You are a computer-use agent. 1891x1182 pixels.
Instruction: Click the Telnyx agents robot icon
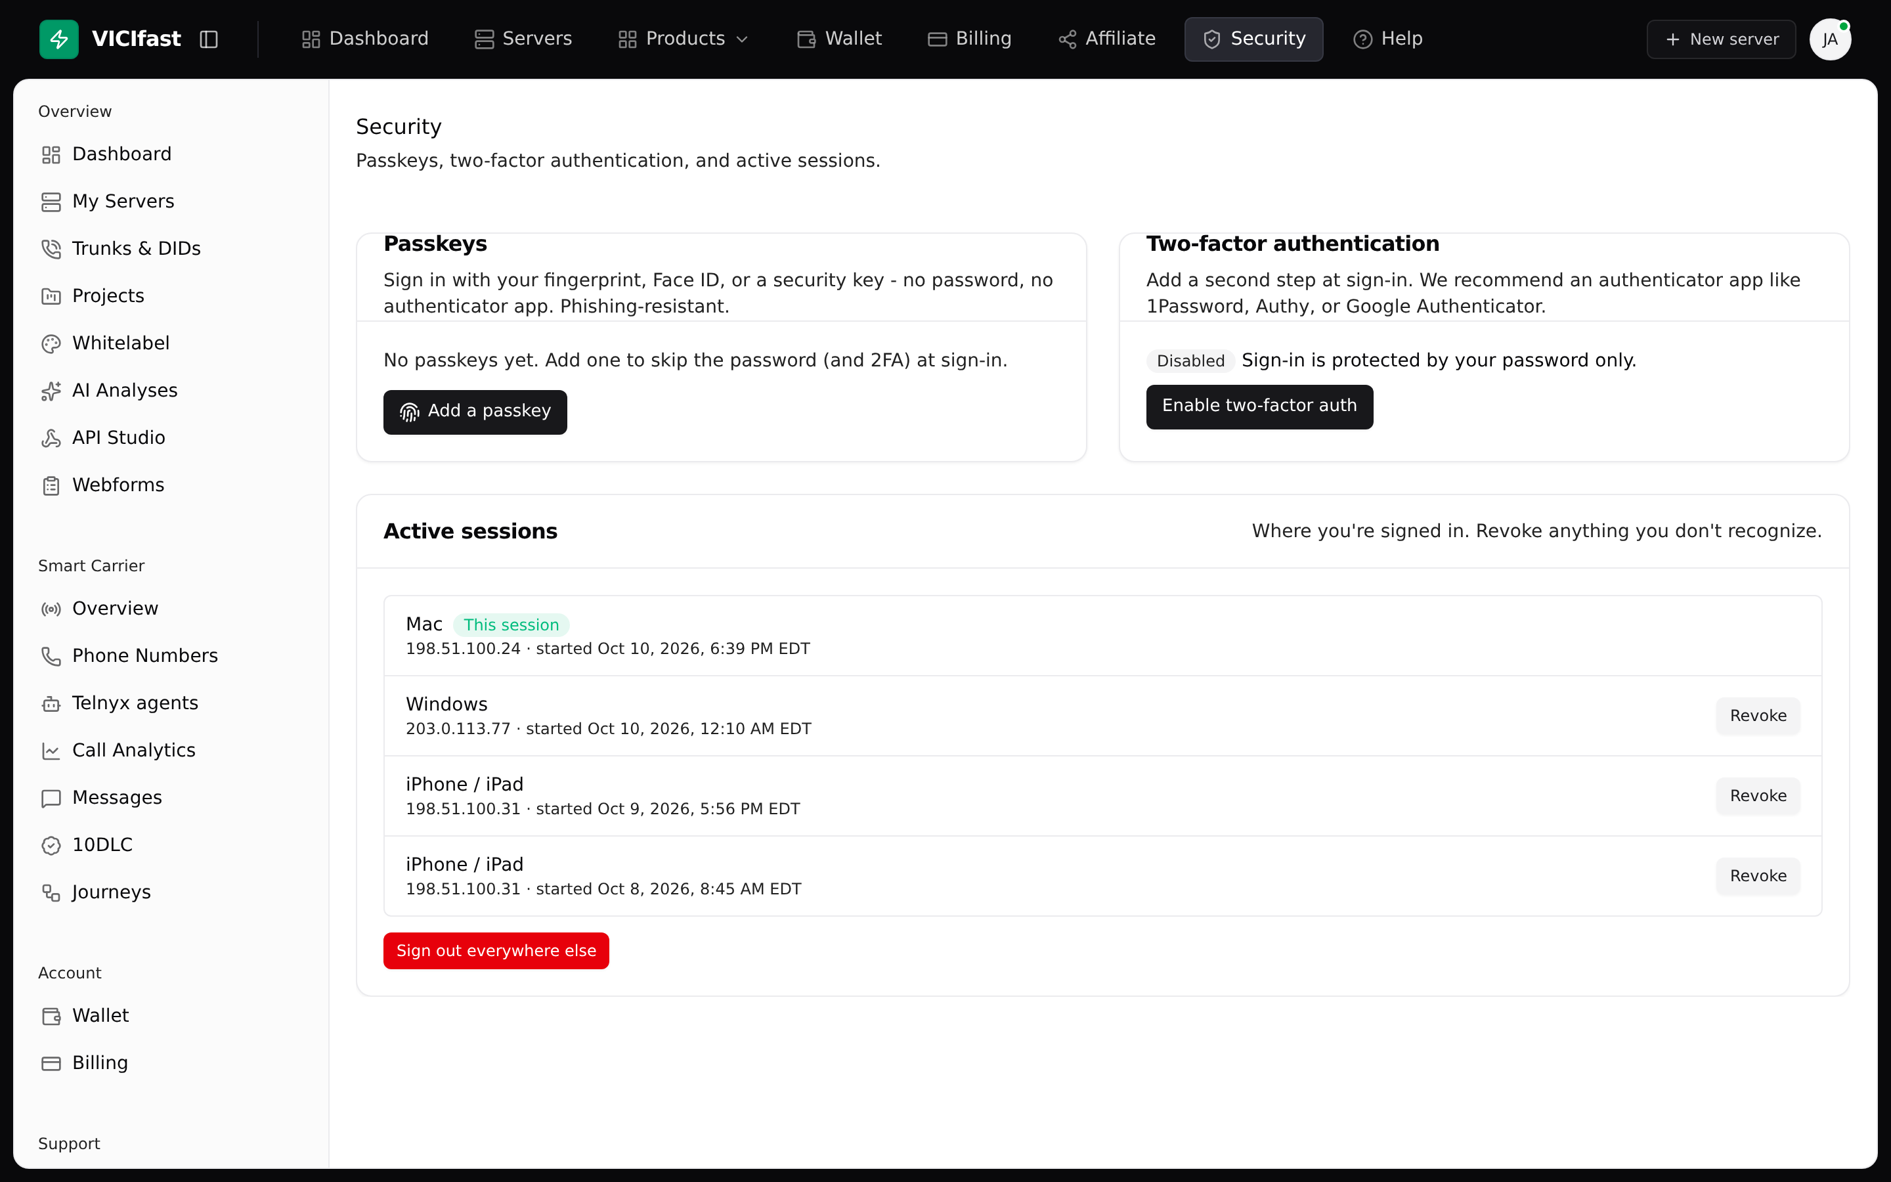click(x=51, y=703)
